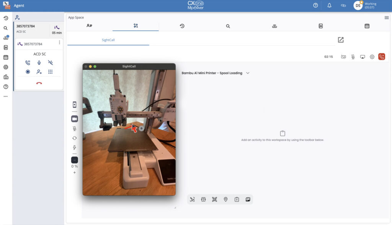This screenshot has height=225, width=392.
Task: Open the calendar tab in App Space
Action: point(367,26)
